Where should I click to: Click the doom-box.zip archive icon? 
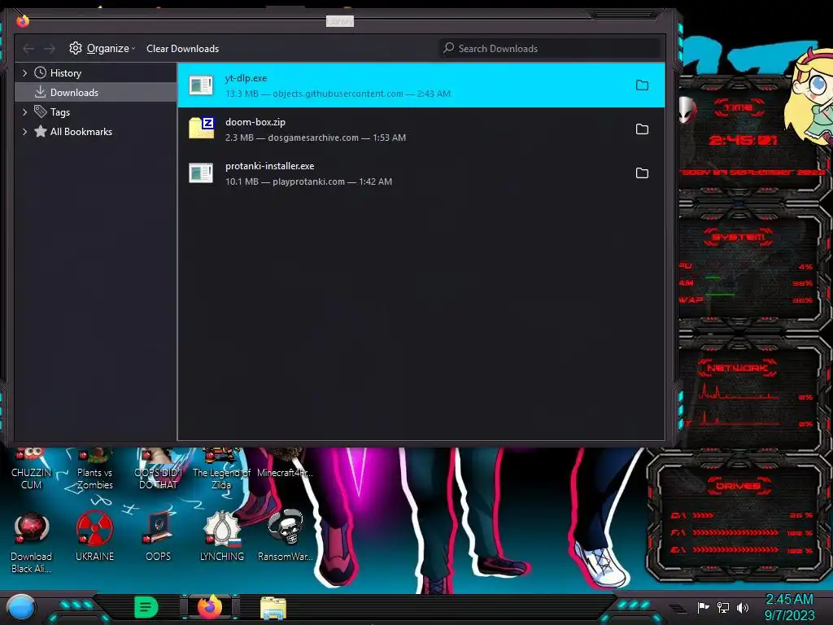(202, 128)
